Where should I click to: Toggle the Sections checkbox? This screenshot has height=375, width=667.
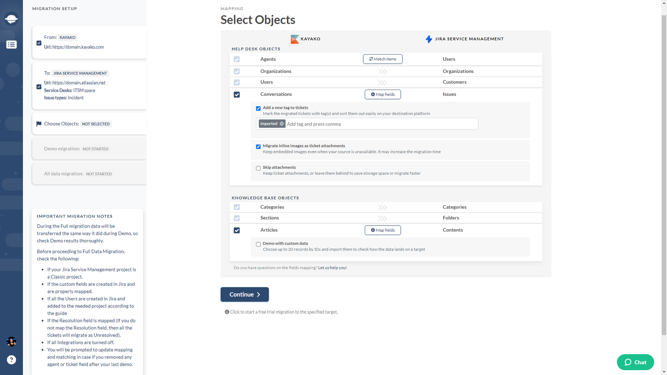tap(237, 218)
